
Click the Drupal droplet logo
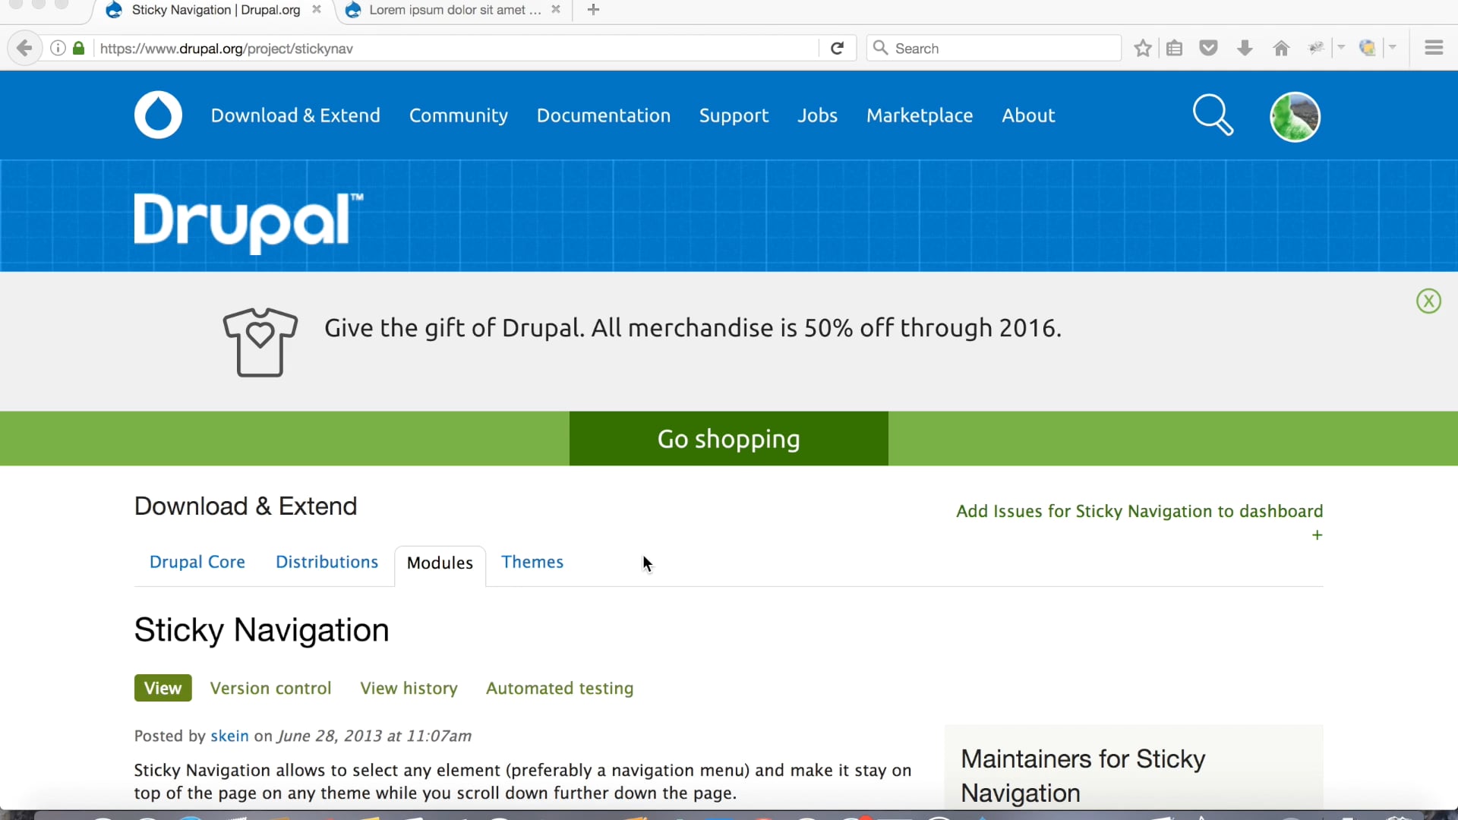pyautogui.click(x=157, y=115)
